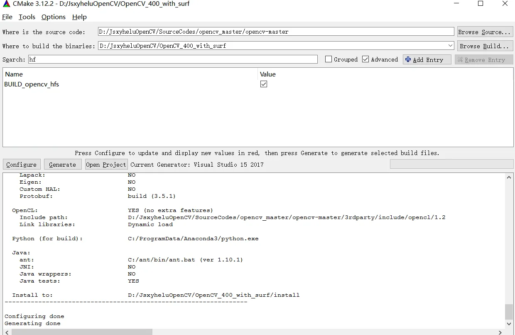Click the Add Entry button
The image size is (515, 335).
[x=427, y=60]
